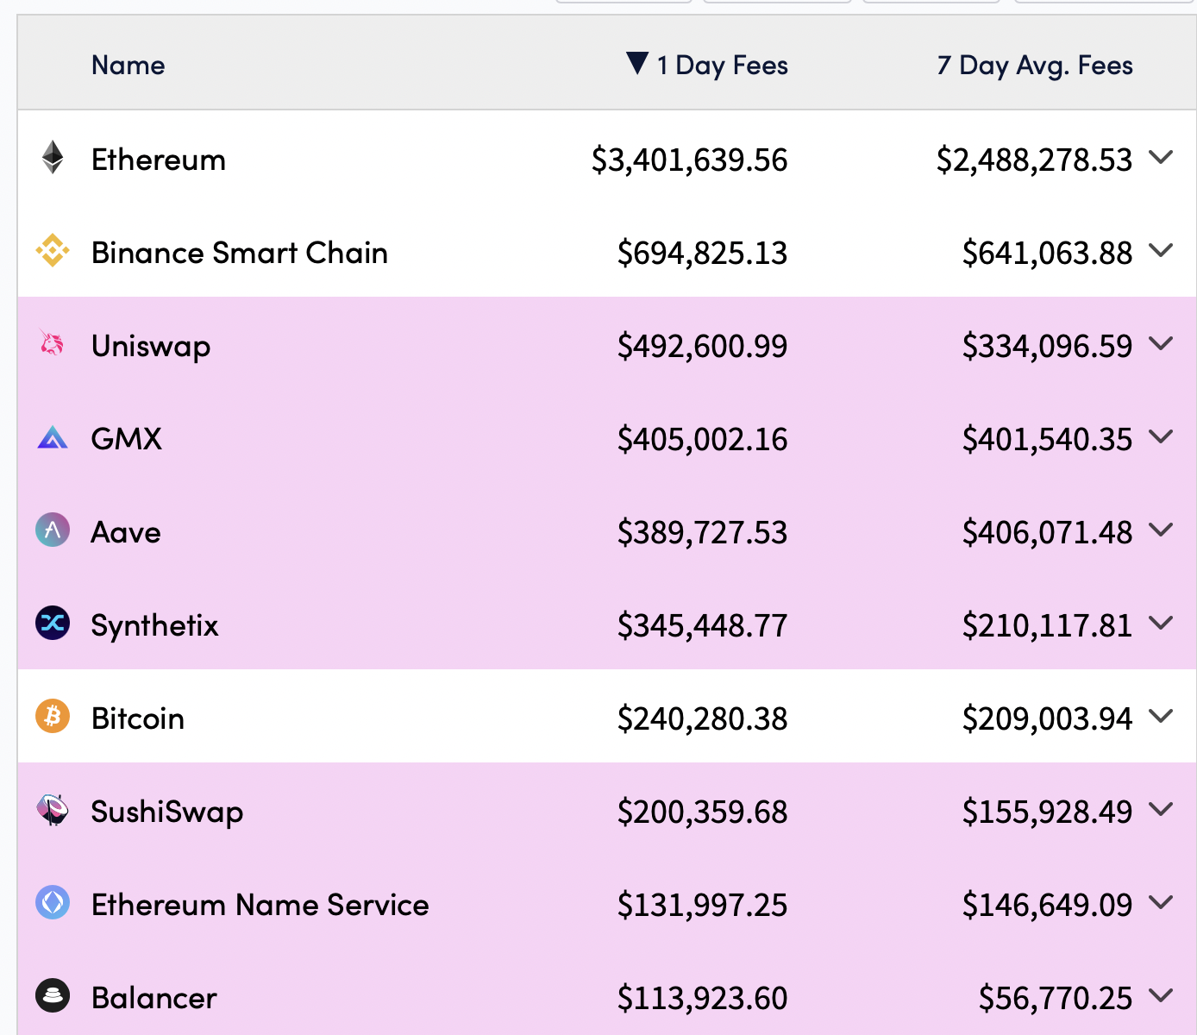Image resolution: width=1197 pixels, height=1035 pixels.
Task: Click the $240,280.38 fee value
Action: click(703, 719)
